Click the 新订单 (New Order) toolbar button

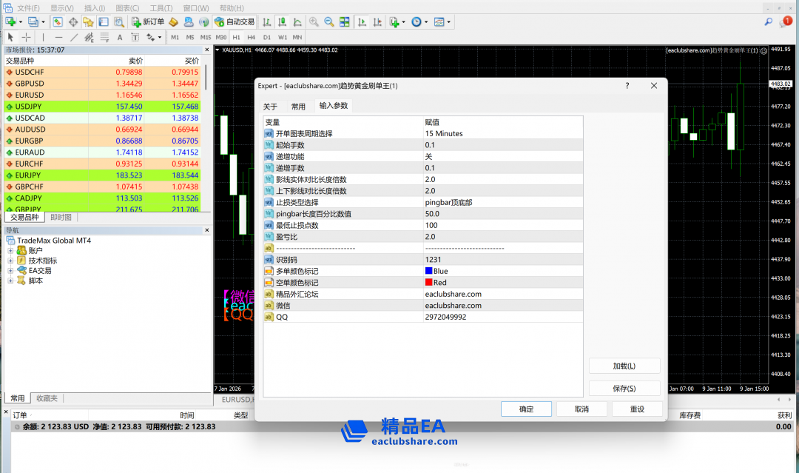(x=148, y=21)
